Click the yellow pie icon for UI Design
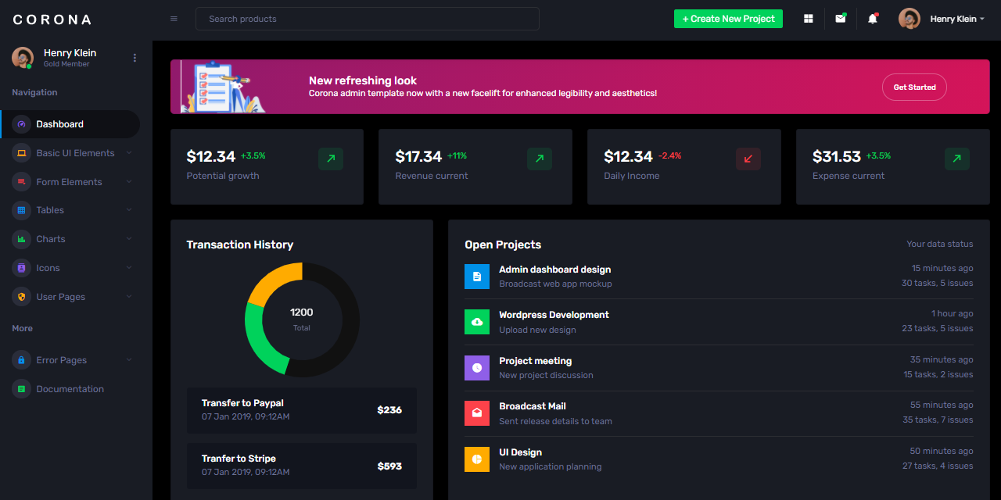 click(x=477, y=459)
